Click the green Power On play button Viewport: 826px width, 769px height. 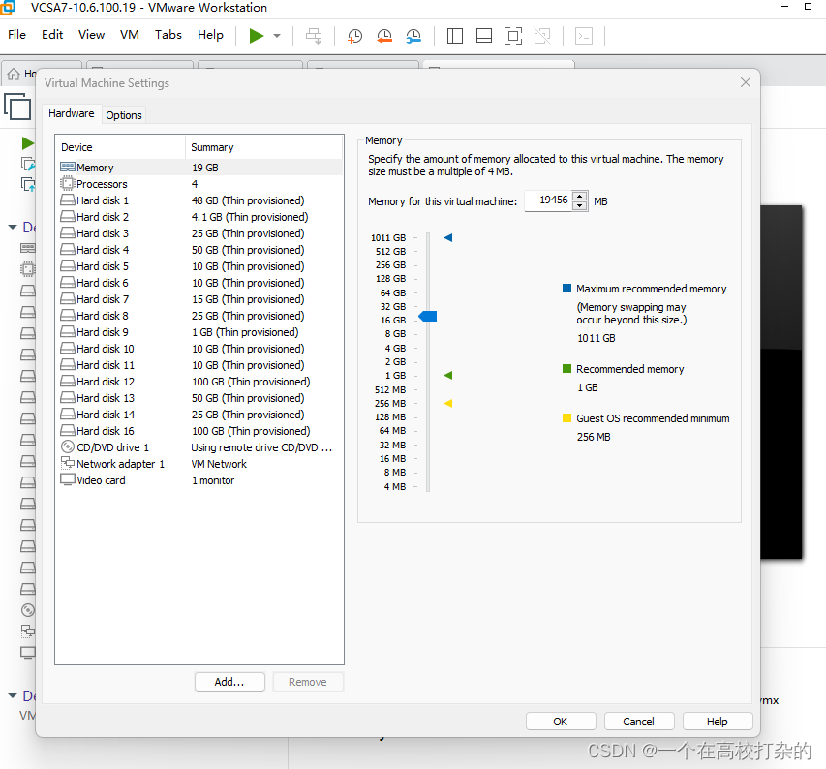point(257,36)
